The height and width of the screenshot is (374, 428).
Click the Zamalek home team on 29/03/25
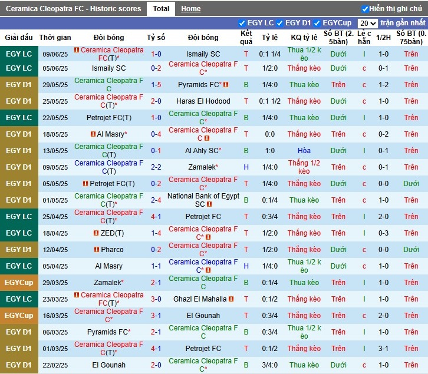click(108, 283)
